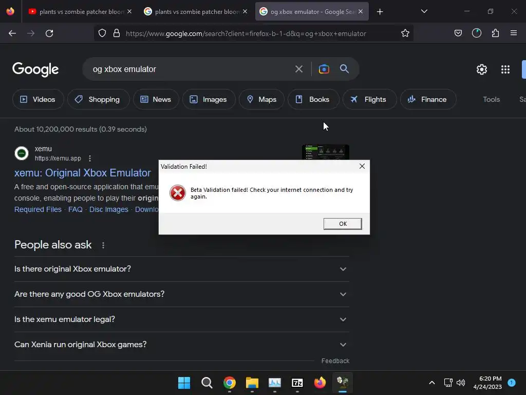Image resolution: width=526 pixels, height=395 pixels.
Task: Click the xemu site favicon
Action: (x=22, y=153)
